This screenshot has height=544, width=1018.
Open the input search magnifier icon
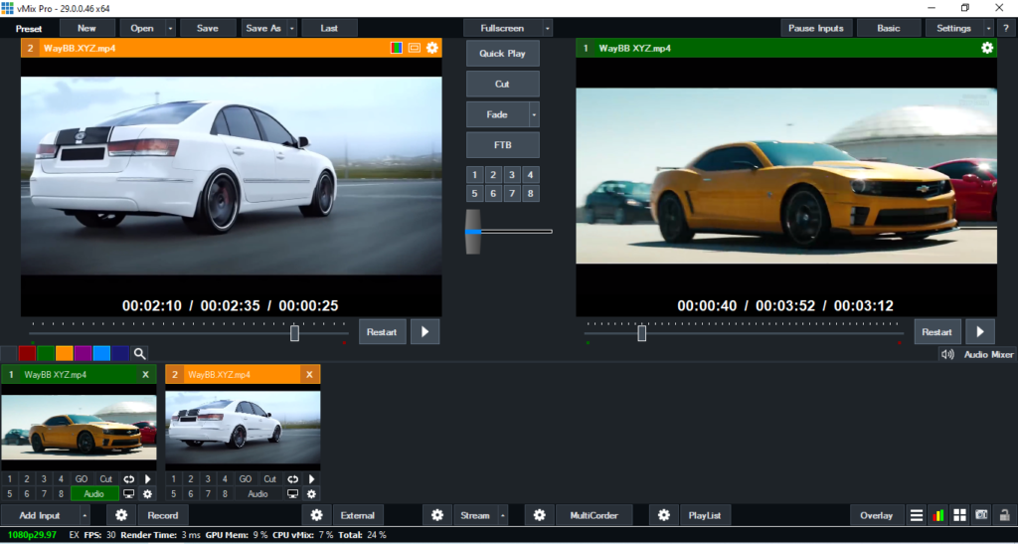(140, 353)
